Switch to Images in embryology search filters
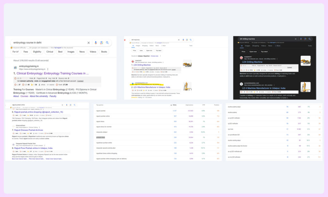The height and width of the screenshot is (197, 328). (71, 52)
